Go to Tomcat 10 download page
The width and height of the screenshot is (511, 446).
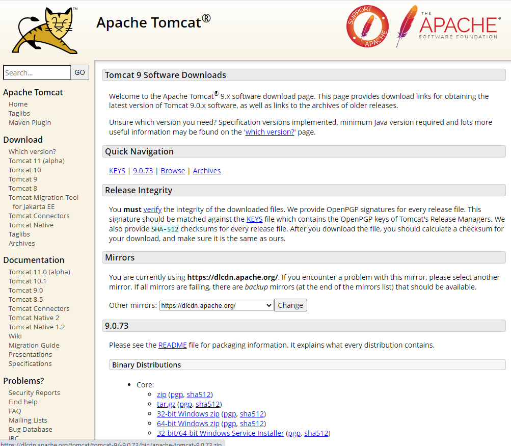(25, 170)
